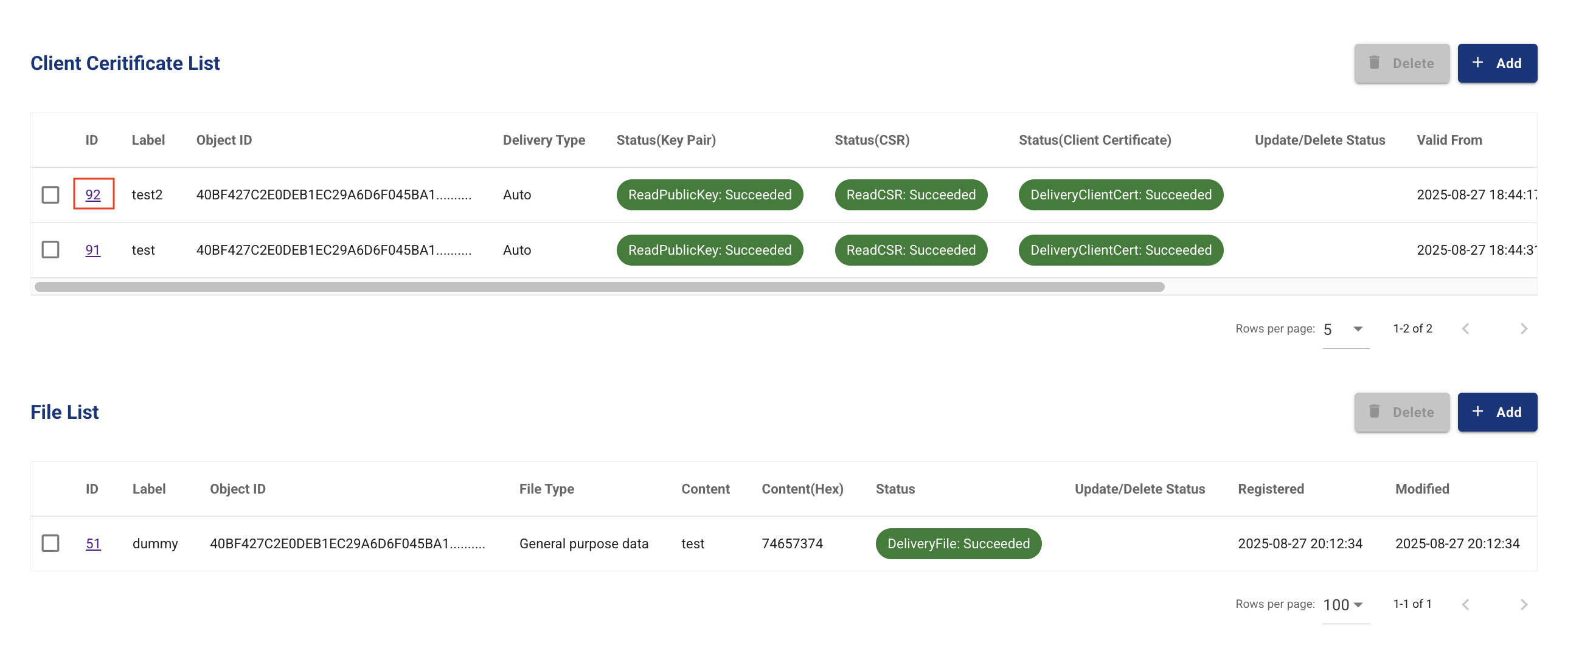This screenshot has width=1579, height=665.
Task: Click DeliveryFile: Succeeded status badge
Action: coord(957,543)
